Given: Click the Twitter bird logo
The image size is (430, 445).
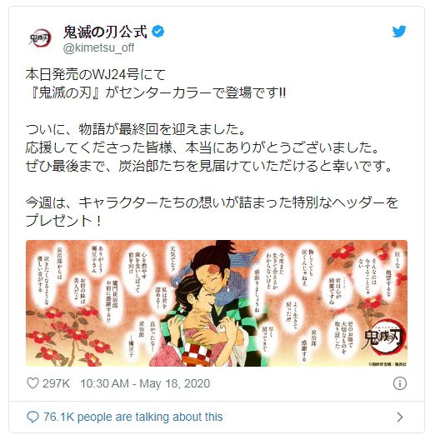Looking at the screenshot, I should (399, 31).
